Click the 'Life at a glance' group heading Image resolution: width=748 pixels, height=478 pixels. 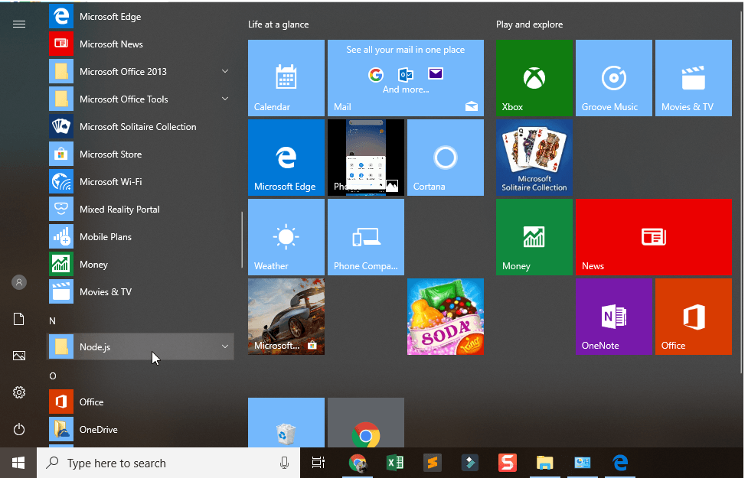tap(278, 24)
